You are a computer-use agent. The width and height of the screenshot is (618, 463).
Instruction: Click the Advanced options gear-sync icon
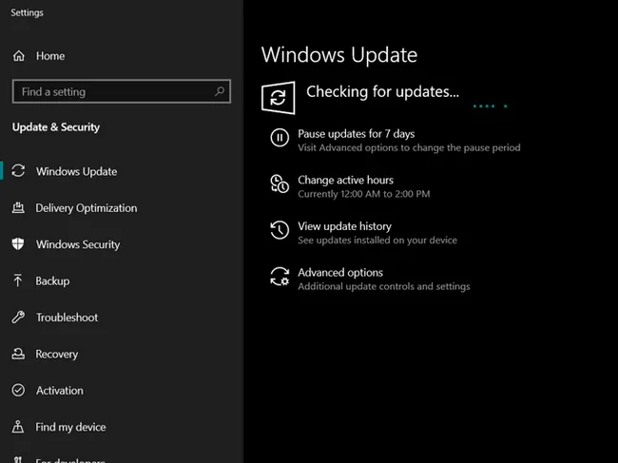[280, 277]
